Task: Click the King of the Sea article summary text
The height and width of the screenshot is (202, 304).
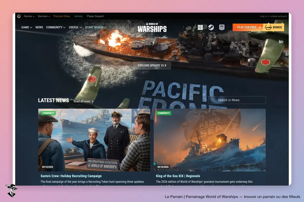Action: [204, 183]
